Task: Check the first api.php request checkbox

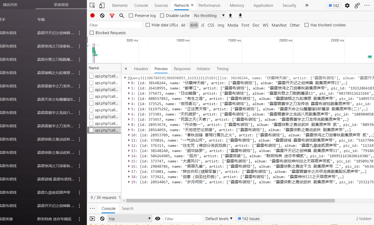Action: pyautogui.click(x=91, y=76)
